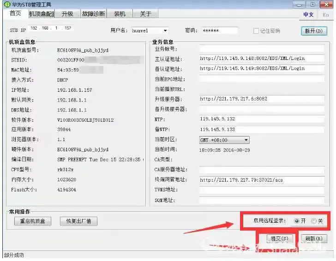Screen dimensions: 336x261
Task: Click the 刷新(R) refresh button
Action: 313,238
